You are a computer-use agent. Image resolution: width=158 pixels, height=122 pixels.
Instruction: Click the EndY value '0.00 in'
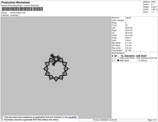point(128,40)
